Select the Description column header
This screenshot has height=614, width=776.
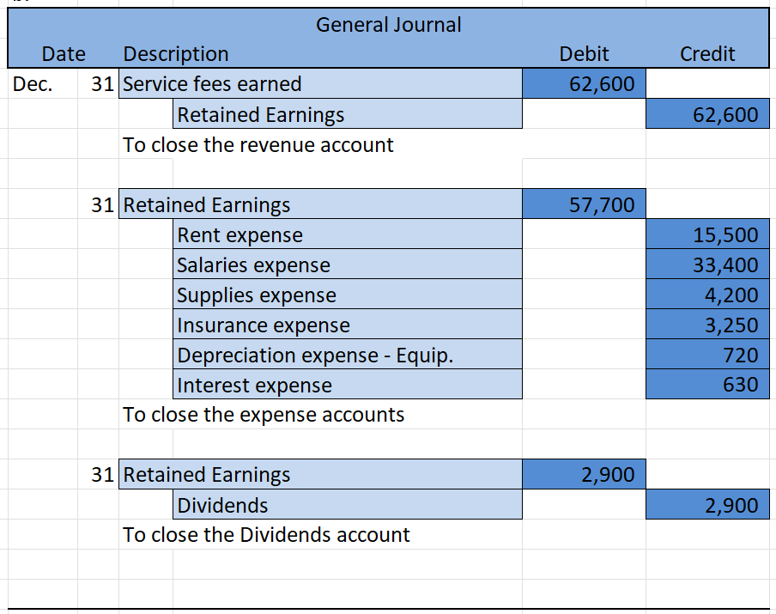(x=176, y=54)
